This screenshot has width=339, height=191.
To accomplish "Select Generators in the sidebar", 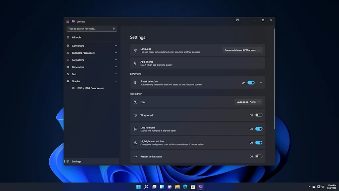I will pos(78,67).
